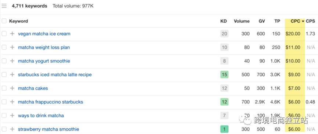Select the matcha cakes row checkbox

coord(4,88)
